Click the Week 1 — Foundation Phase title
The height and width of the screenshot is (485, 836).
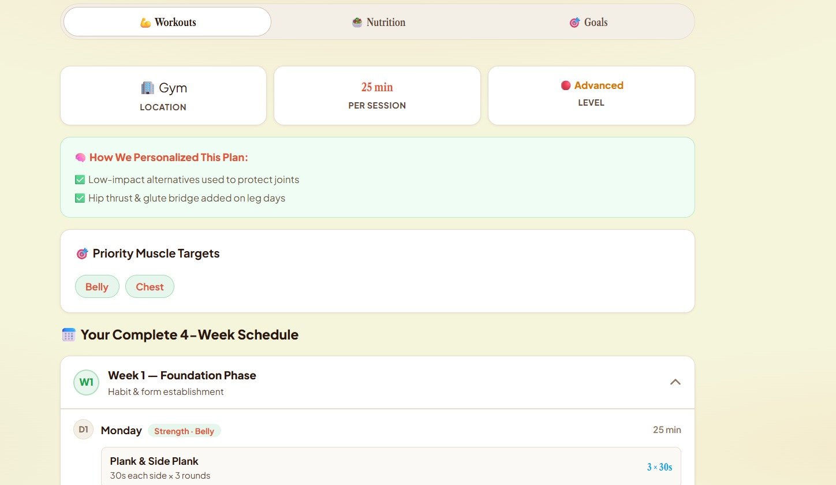(x=182, y=375)
